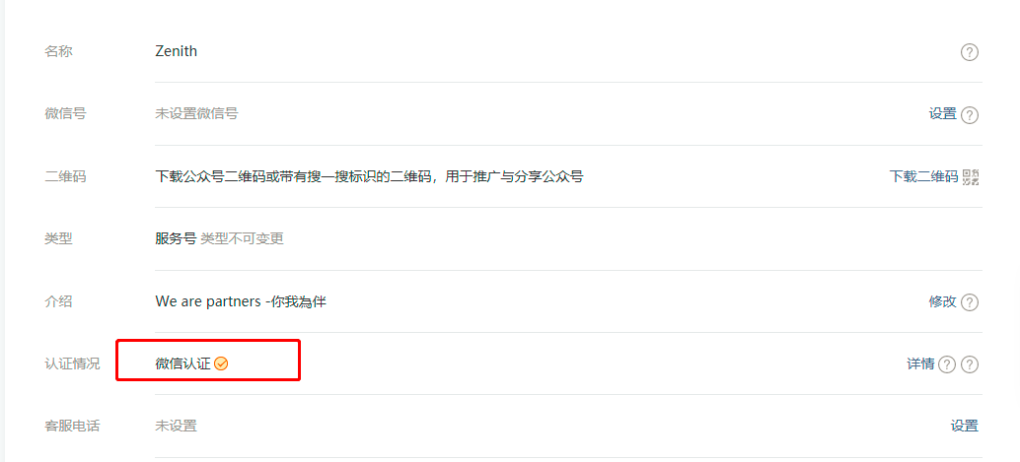Click the 未设置微信号 placeholder text
Screen dimensions: 1020x462
196,113
